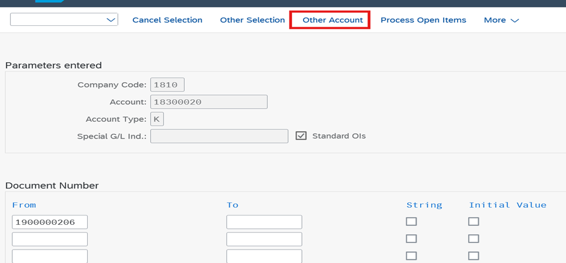Click the first row To field
This screenshot has height=263, width=566.
(264, 222)
